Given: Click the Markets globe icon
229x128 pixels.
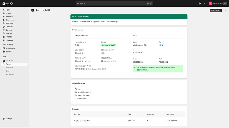Looking at the screenshot, I should [x=4, y=33].
